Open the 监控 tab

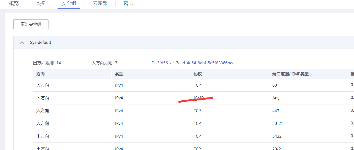[40, 4]
